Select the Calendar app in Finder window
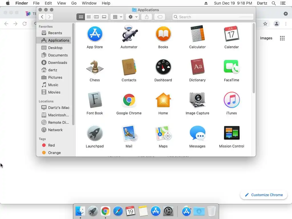 coord(232,34)
